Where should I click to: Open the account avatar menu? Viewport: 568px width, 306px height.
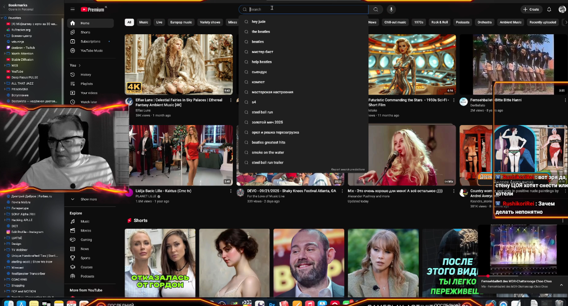[x=562, y=9]
